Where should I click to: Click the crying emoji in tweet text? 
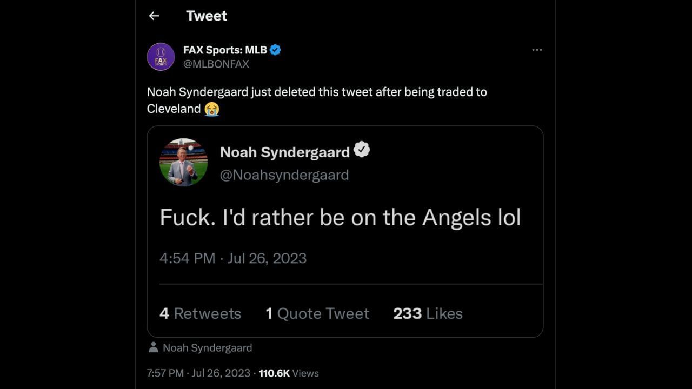click(x=211, y=109)
